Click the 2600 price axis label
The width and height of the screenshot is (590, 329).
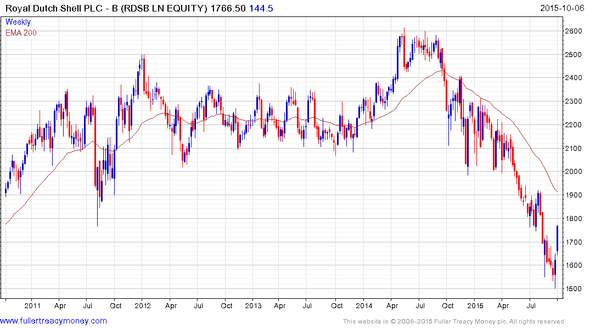pos(574,31)
